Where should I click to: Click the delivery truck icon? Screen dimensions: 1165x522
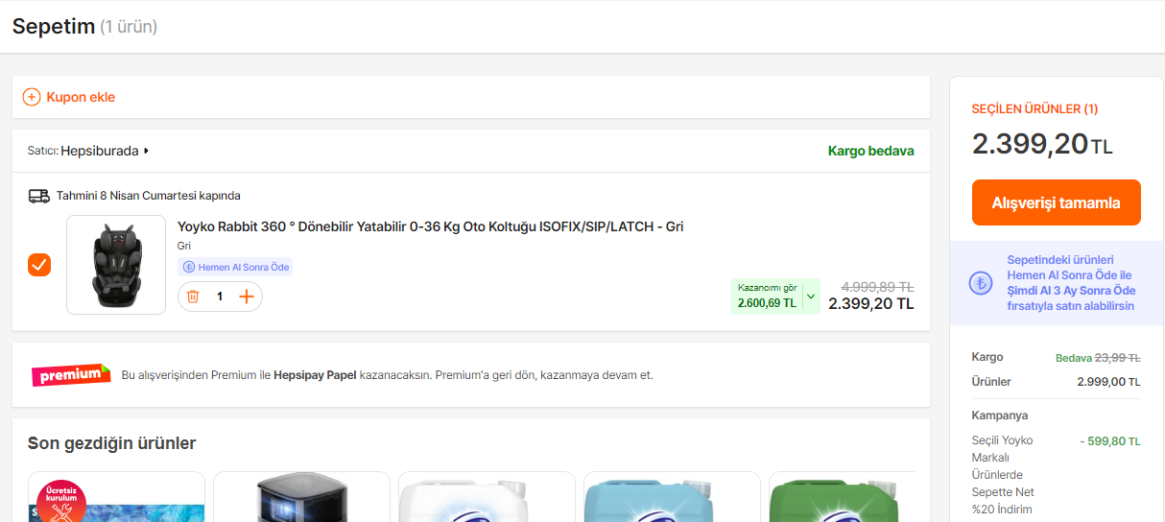[39, 196]
